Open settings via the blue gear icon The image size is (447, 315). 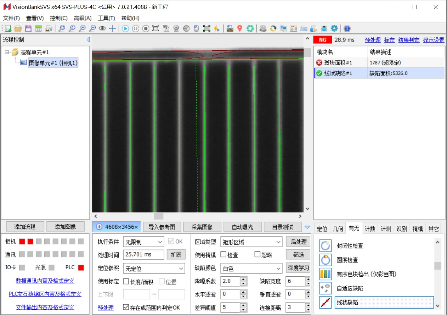click(334, 29)
